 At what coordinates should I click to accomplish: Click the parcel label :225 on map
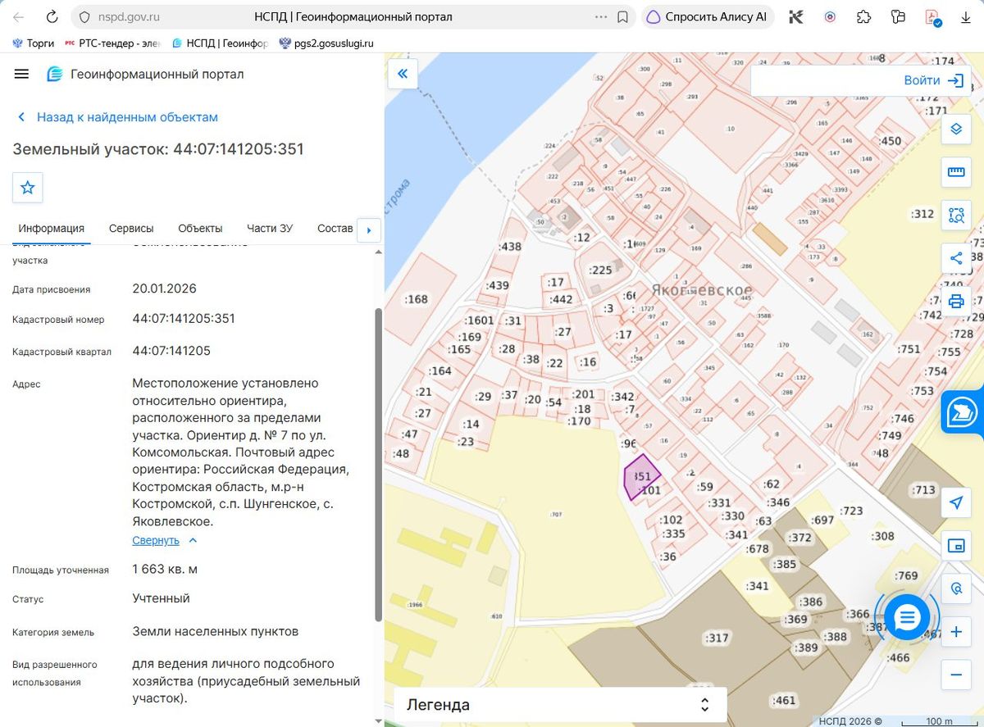click(x=600, y=270)
